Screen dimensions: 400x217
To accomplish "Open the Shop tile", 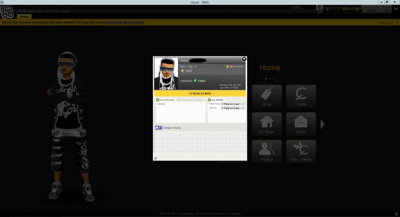I will pos(267,96).
